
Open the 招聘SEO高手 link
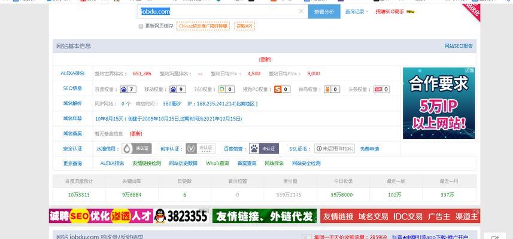390,12
